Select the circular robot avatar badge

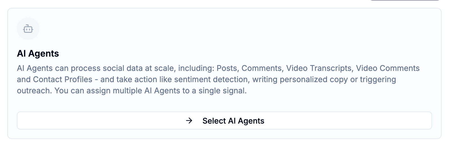click(28, 29)
